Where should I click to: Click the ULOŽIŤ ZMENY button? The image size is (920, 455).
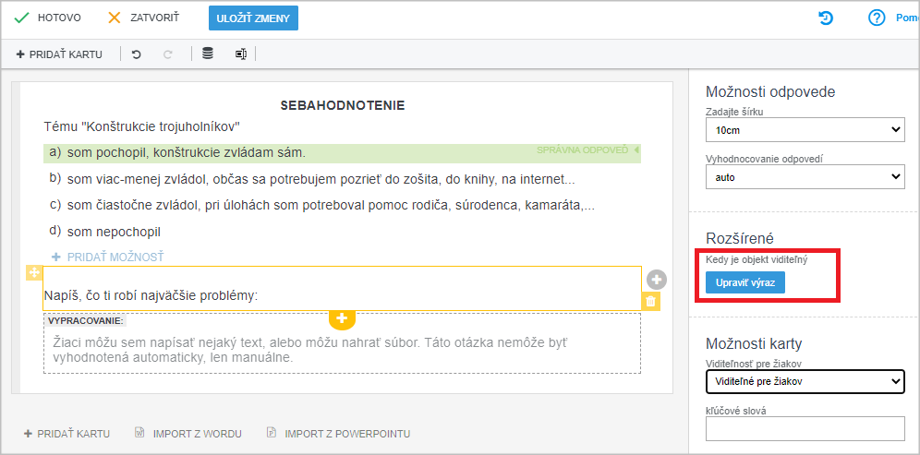253,18
